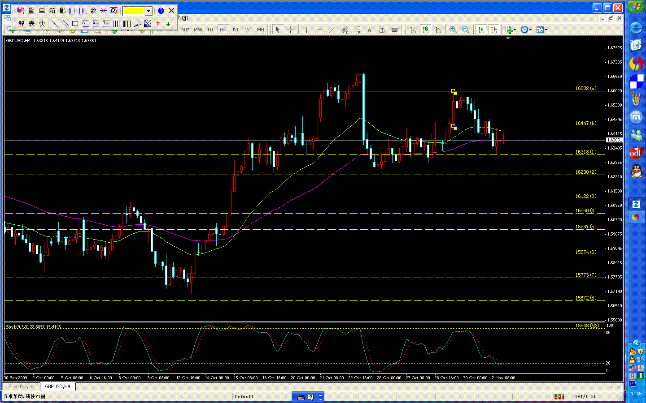The width and height of the screenshot is (646, 403).
Task: Select the equidistant channel tool
Action: click(x=344, y=30)
